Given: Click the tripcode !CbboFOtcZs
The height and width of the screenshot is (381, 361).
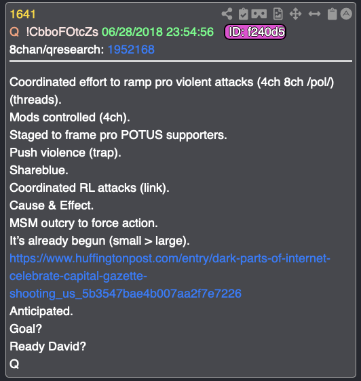Looking at the screenshot, I should 62,32.
